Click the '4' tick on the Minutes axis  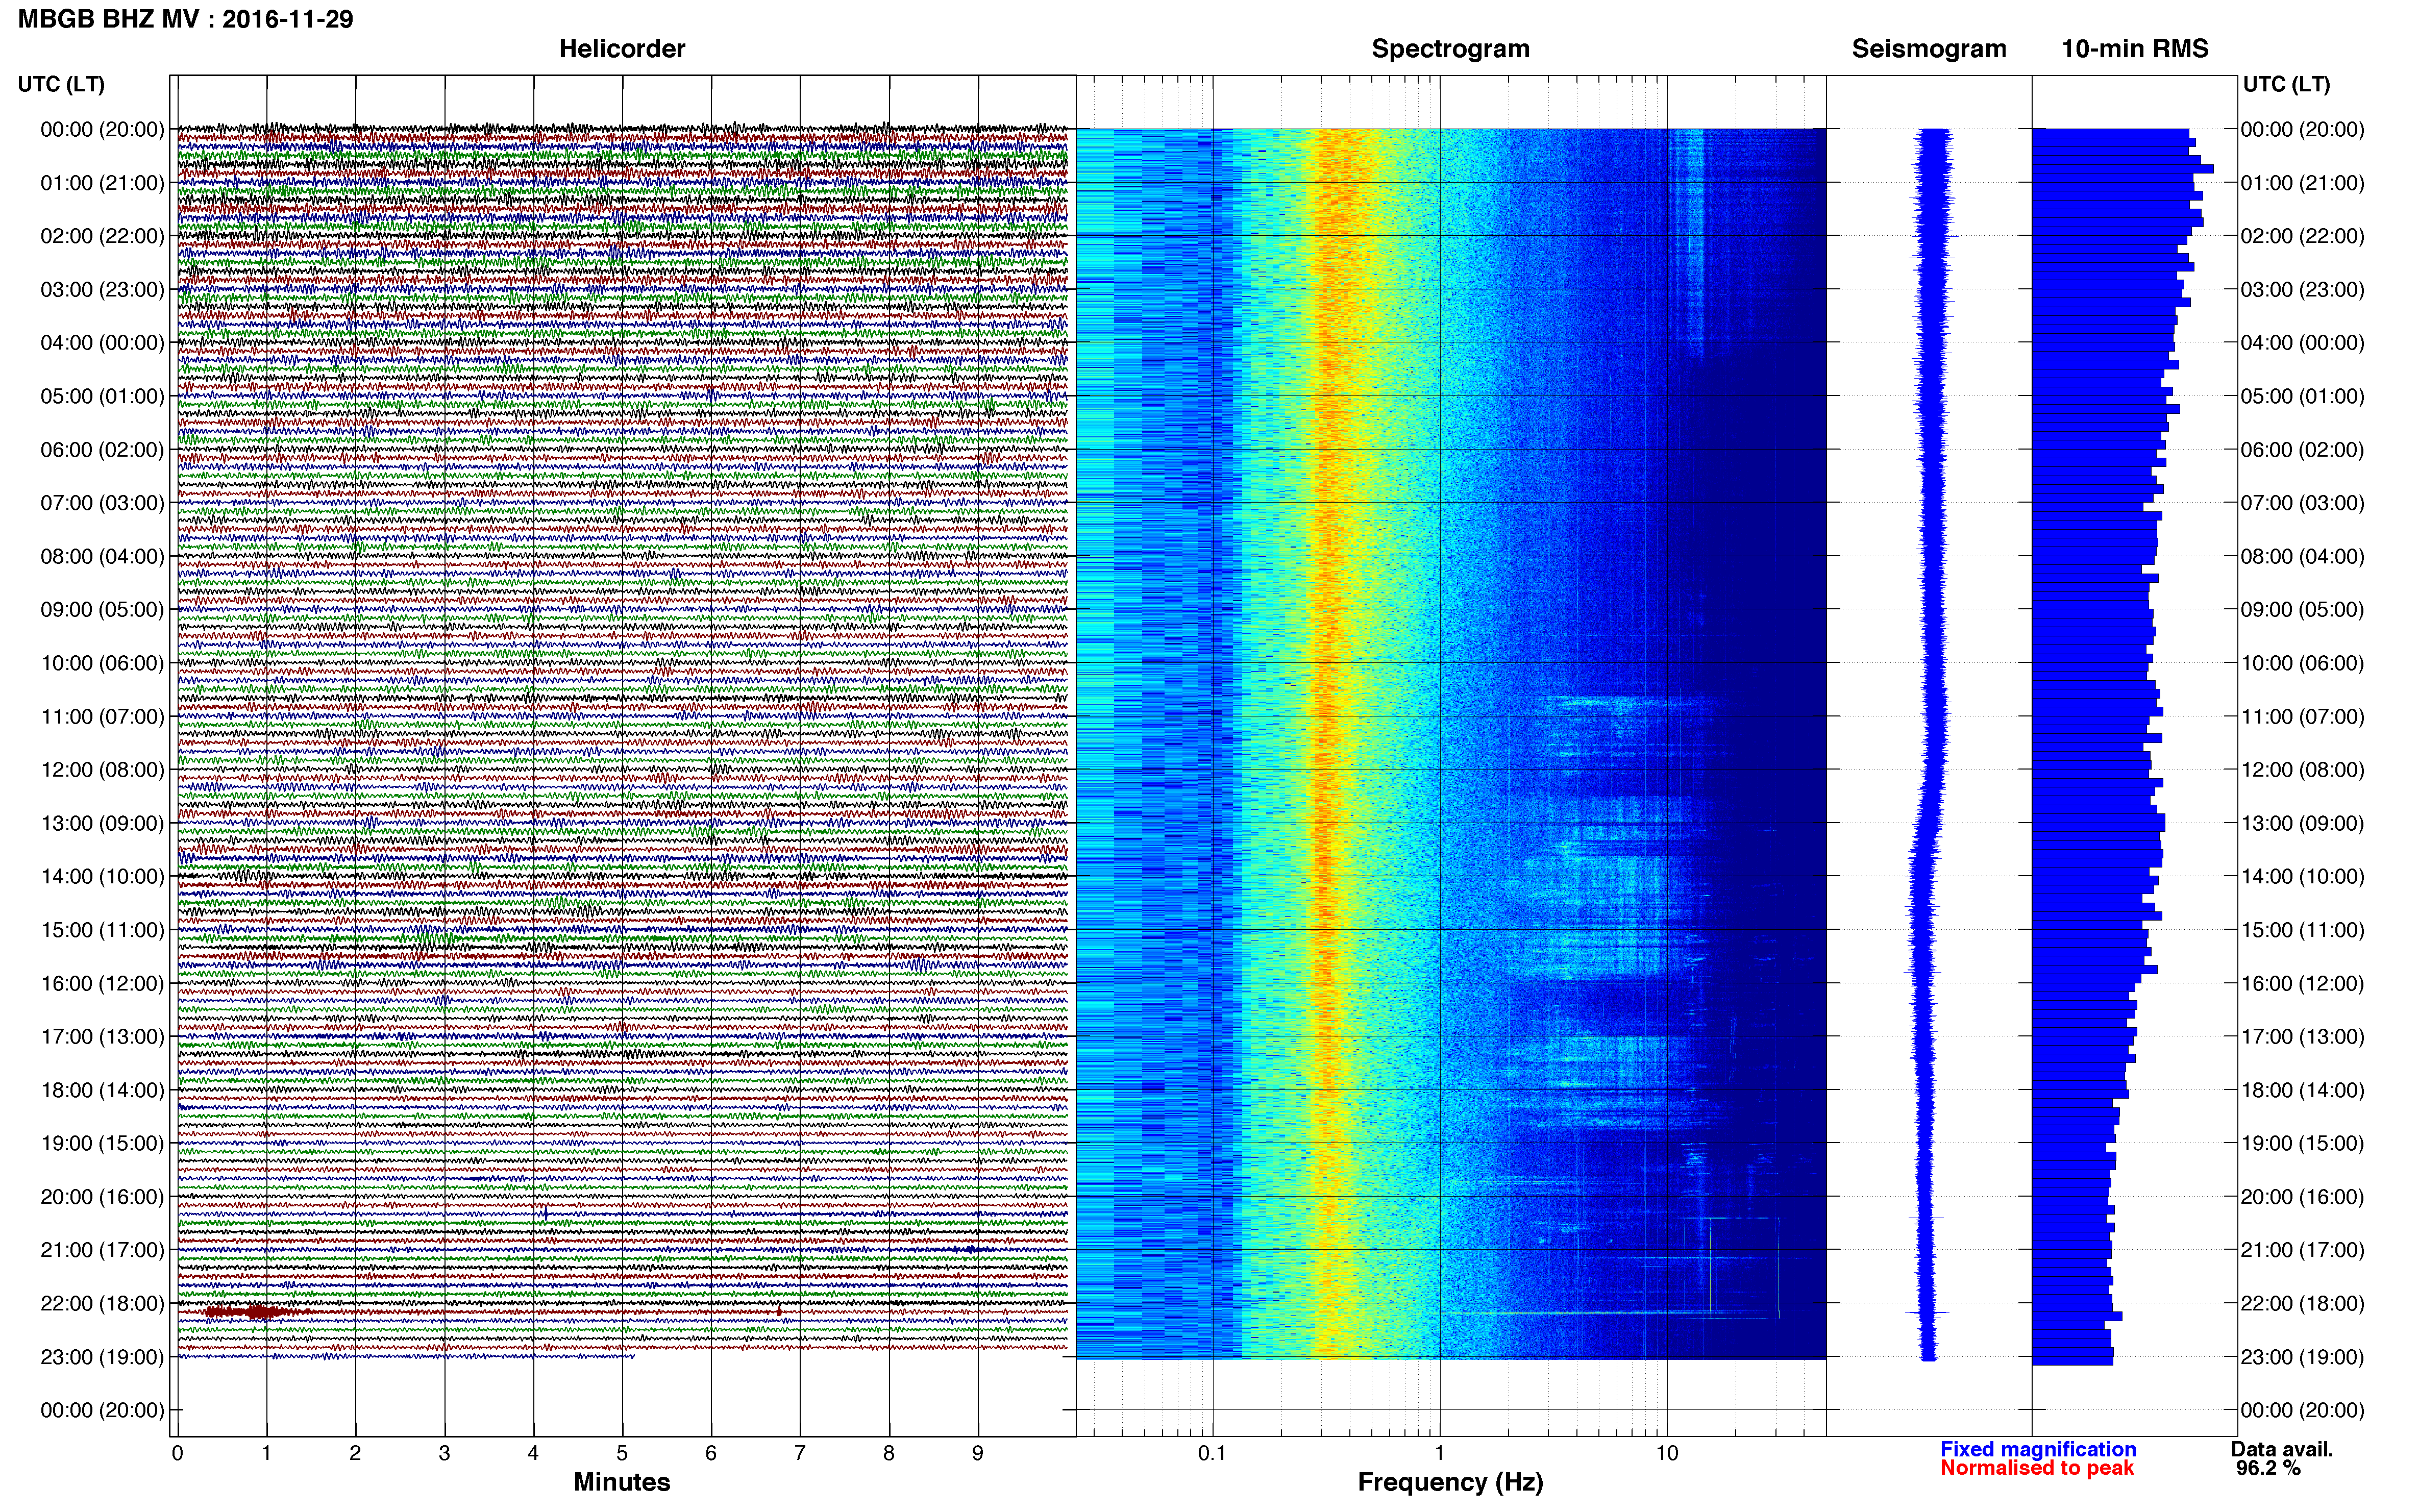click(x=533, y=1453)
